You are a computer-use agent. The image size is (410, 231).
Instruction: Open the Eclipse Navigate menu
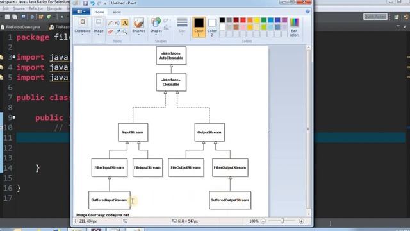click(x=54, y=8)
